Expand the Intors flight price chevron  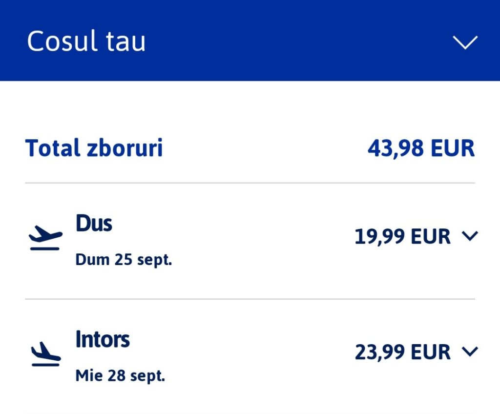click(x=469, y=351)
